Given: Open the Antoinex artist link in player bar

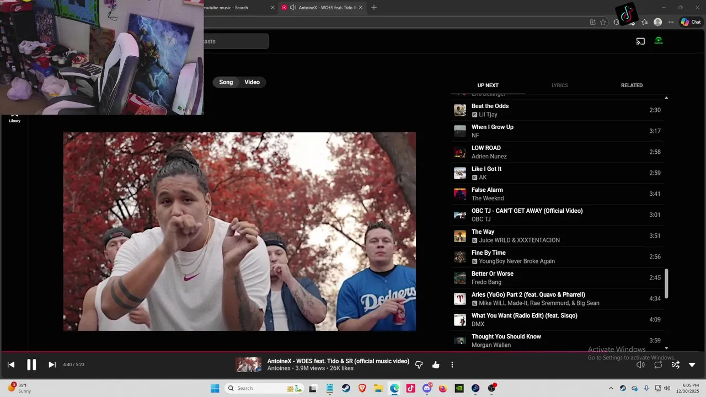Looking at the screenshot, I should coord(279,368).
